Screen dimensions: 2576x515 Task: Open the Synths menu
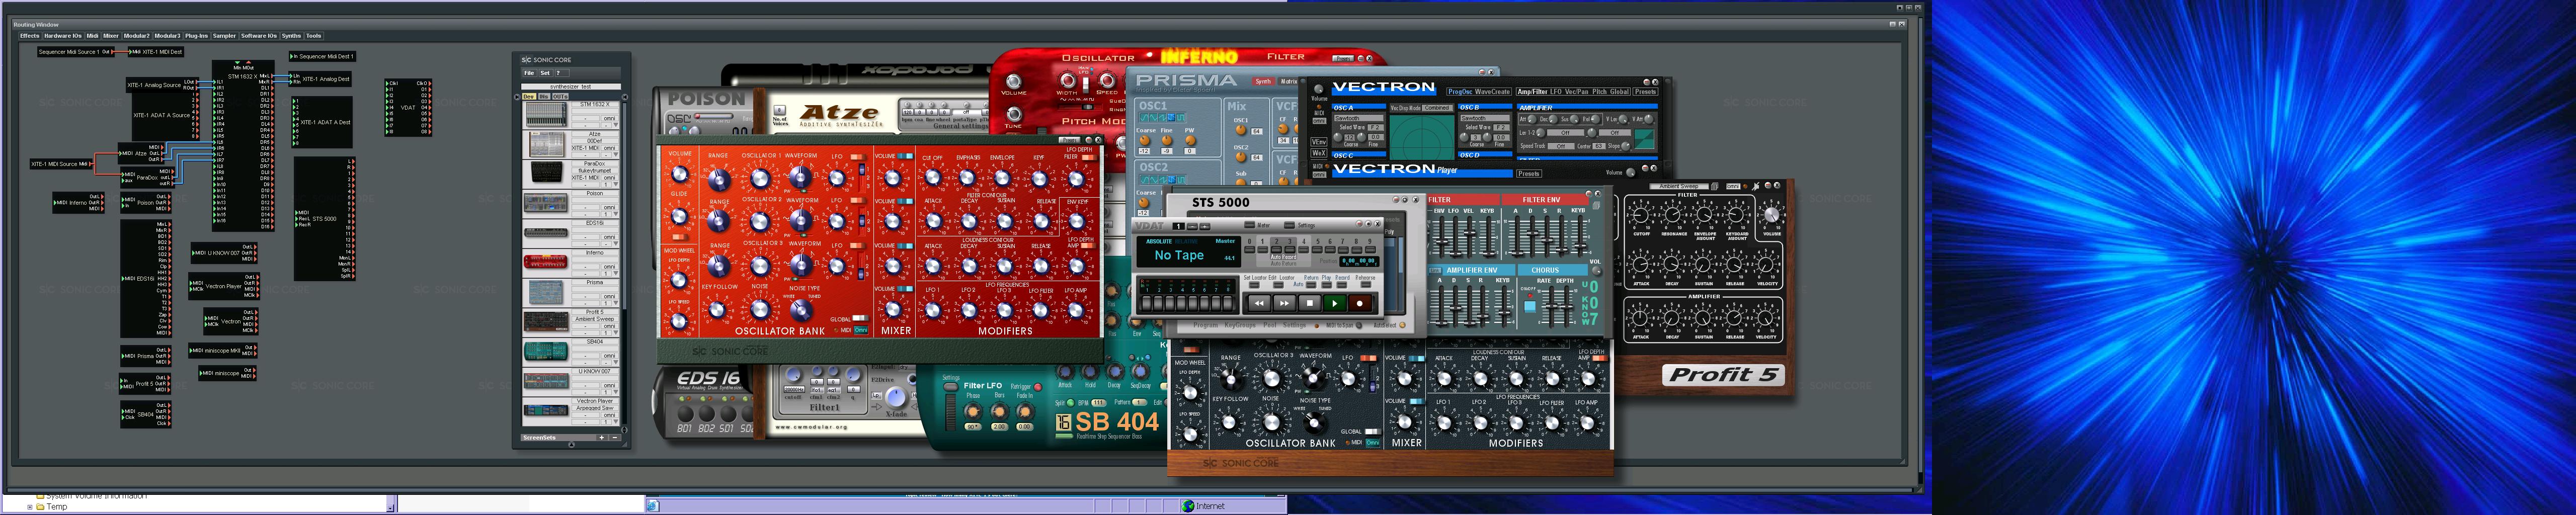pyautogui.click(x=292, y=36)
